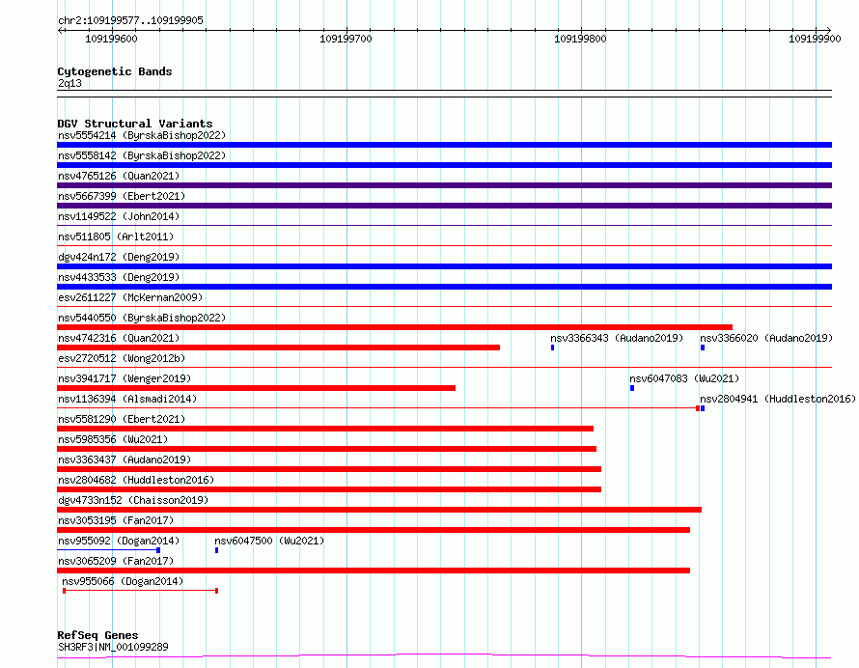859x668 pixels.
Task: Click the small blue marker under nsv6047500
Action: pyautogui.click(x=216, y=550)
